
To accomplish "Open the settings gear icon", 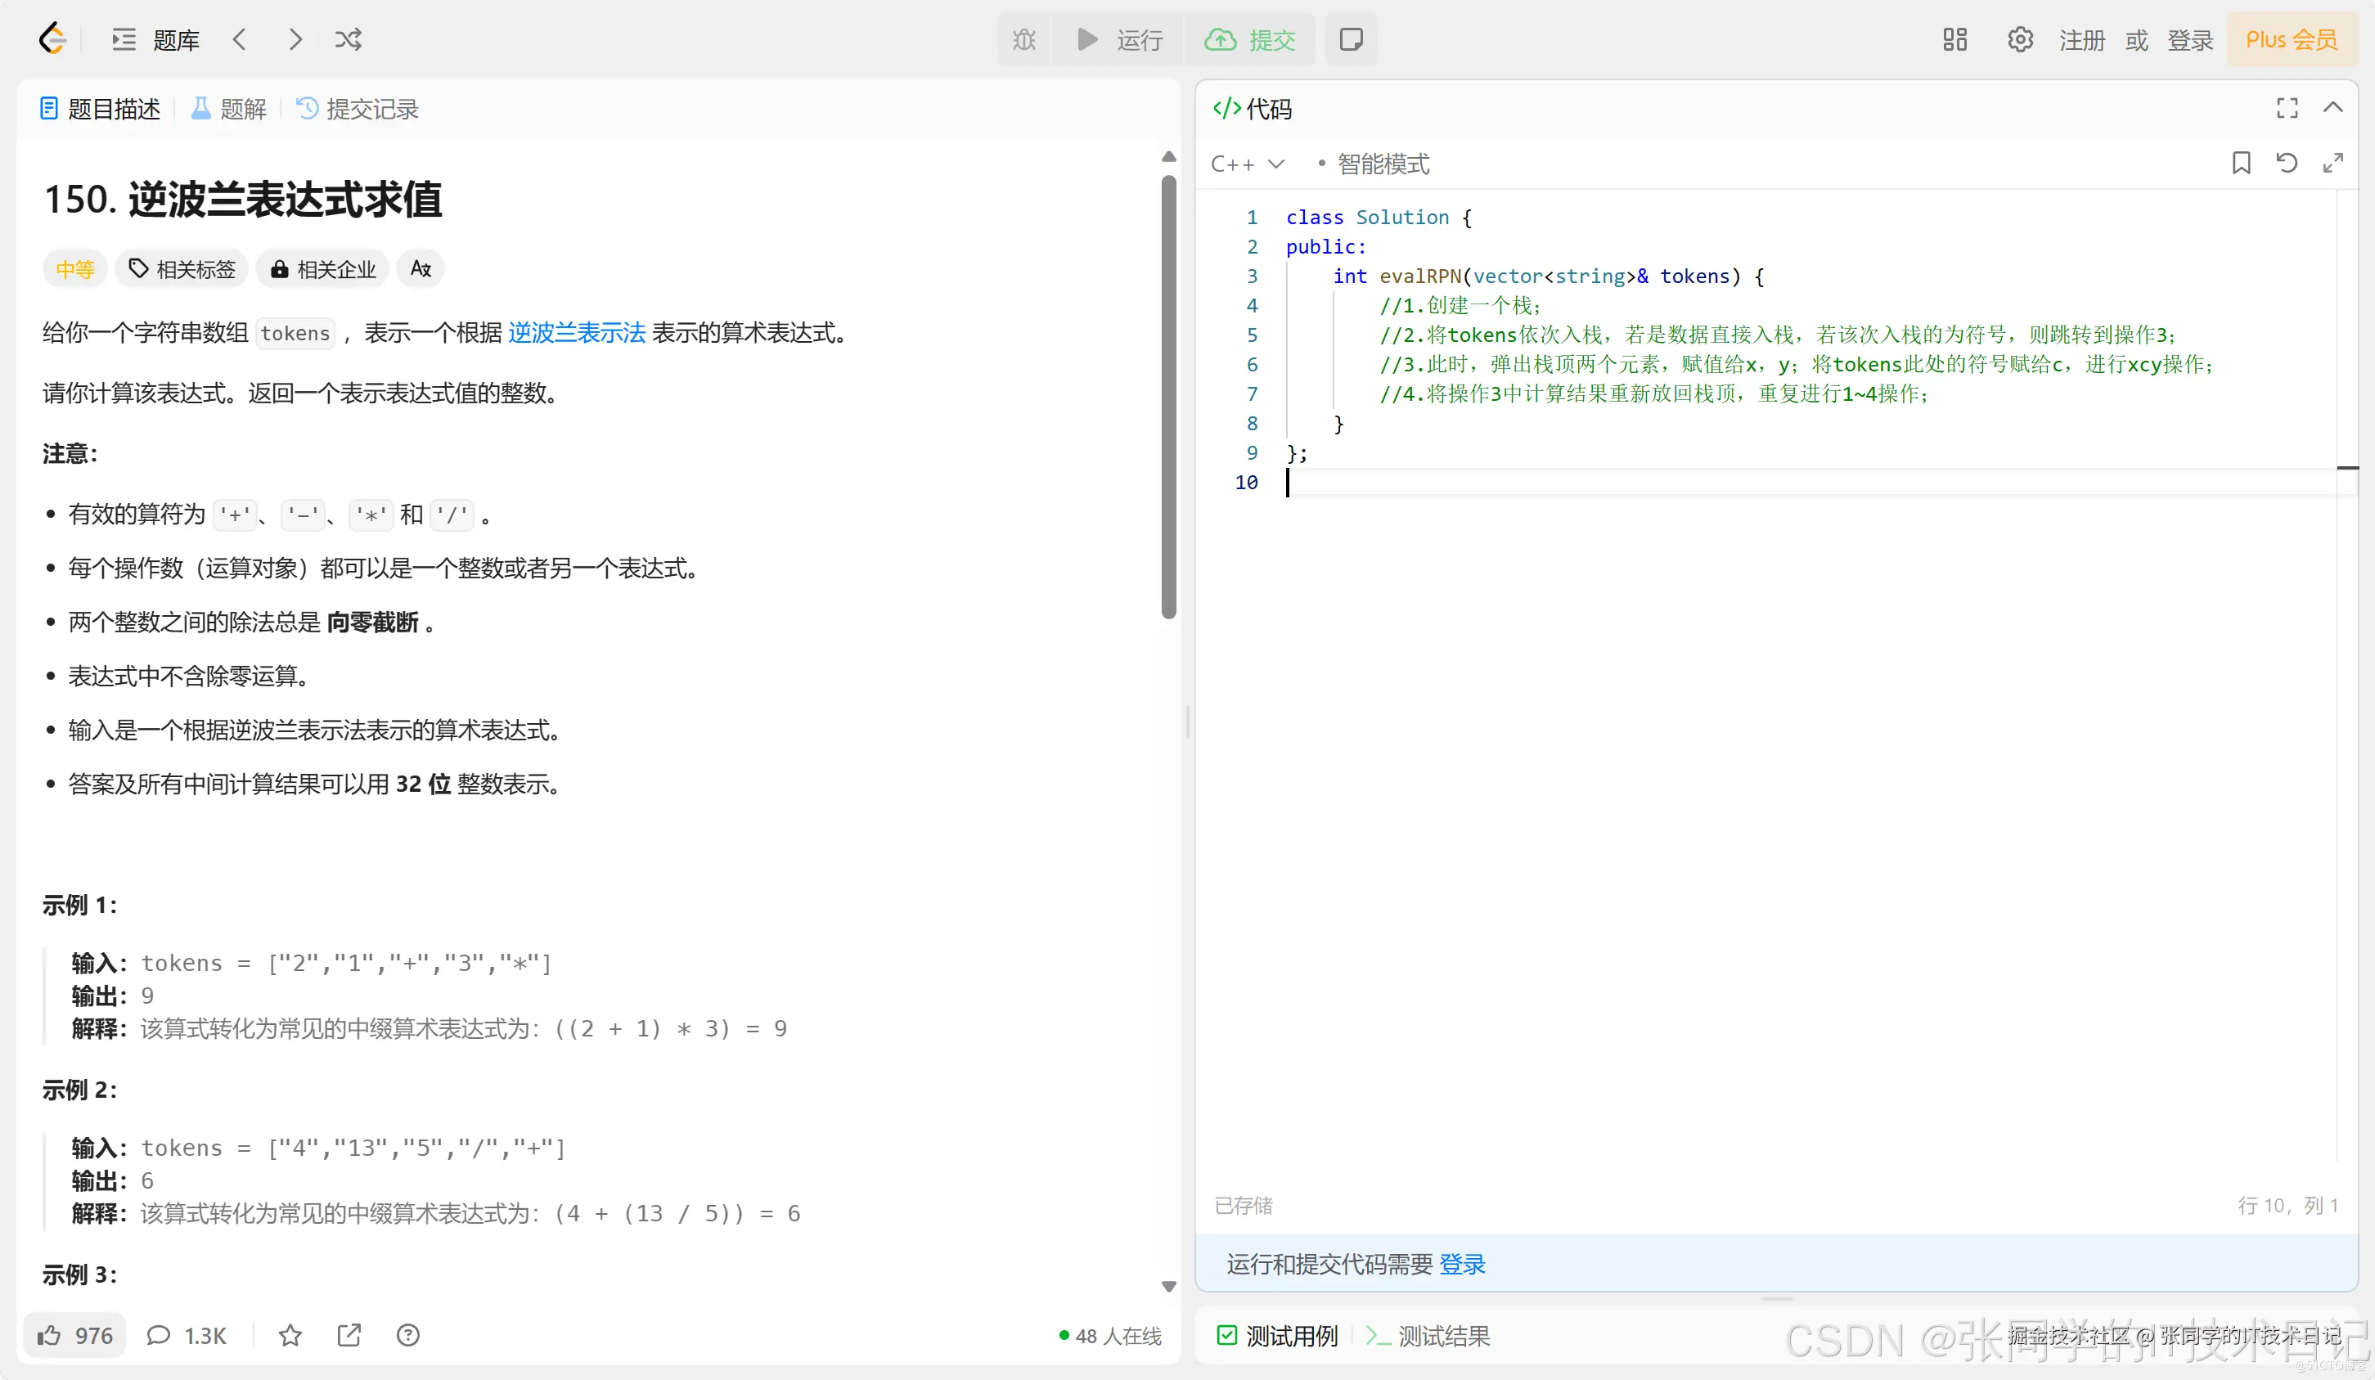I will point(2020,39).
